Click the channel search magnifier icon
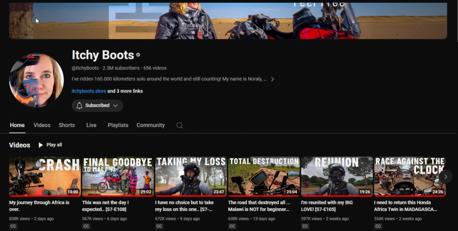The image size is (458, 231). point(180,125)
